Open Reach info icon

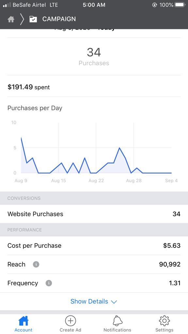pyautogui.click(x=36, y=264)
